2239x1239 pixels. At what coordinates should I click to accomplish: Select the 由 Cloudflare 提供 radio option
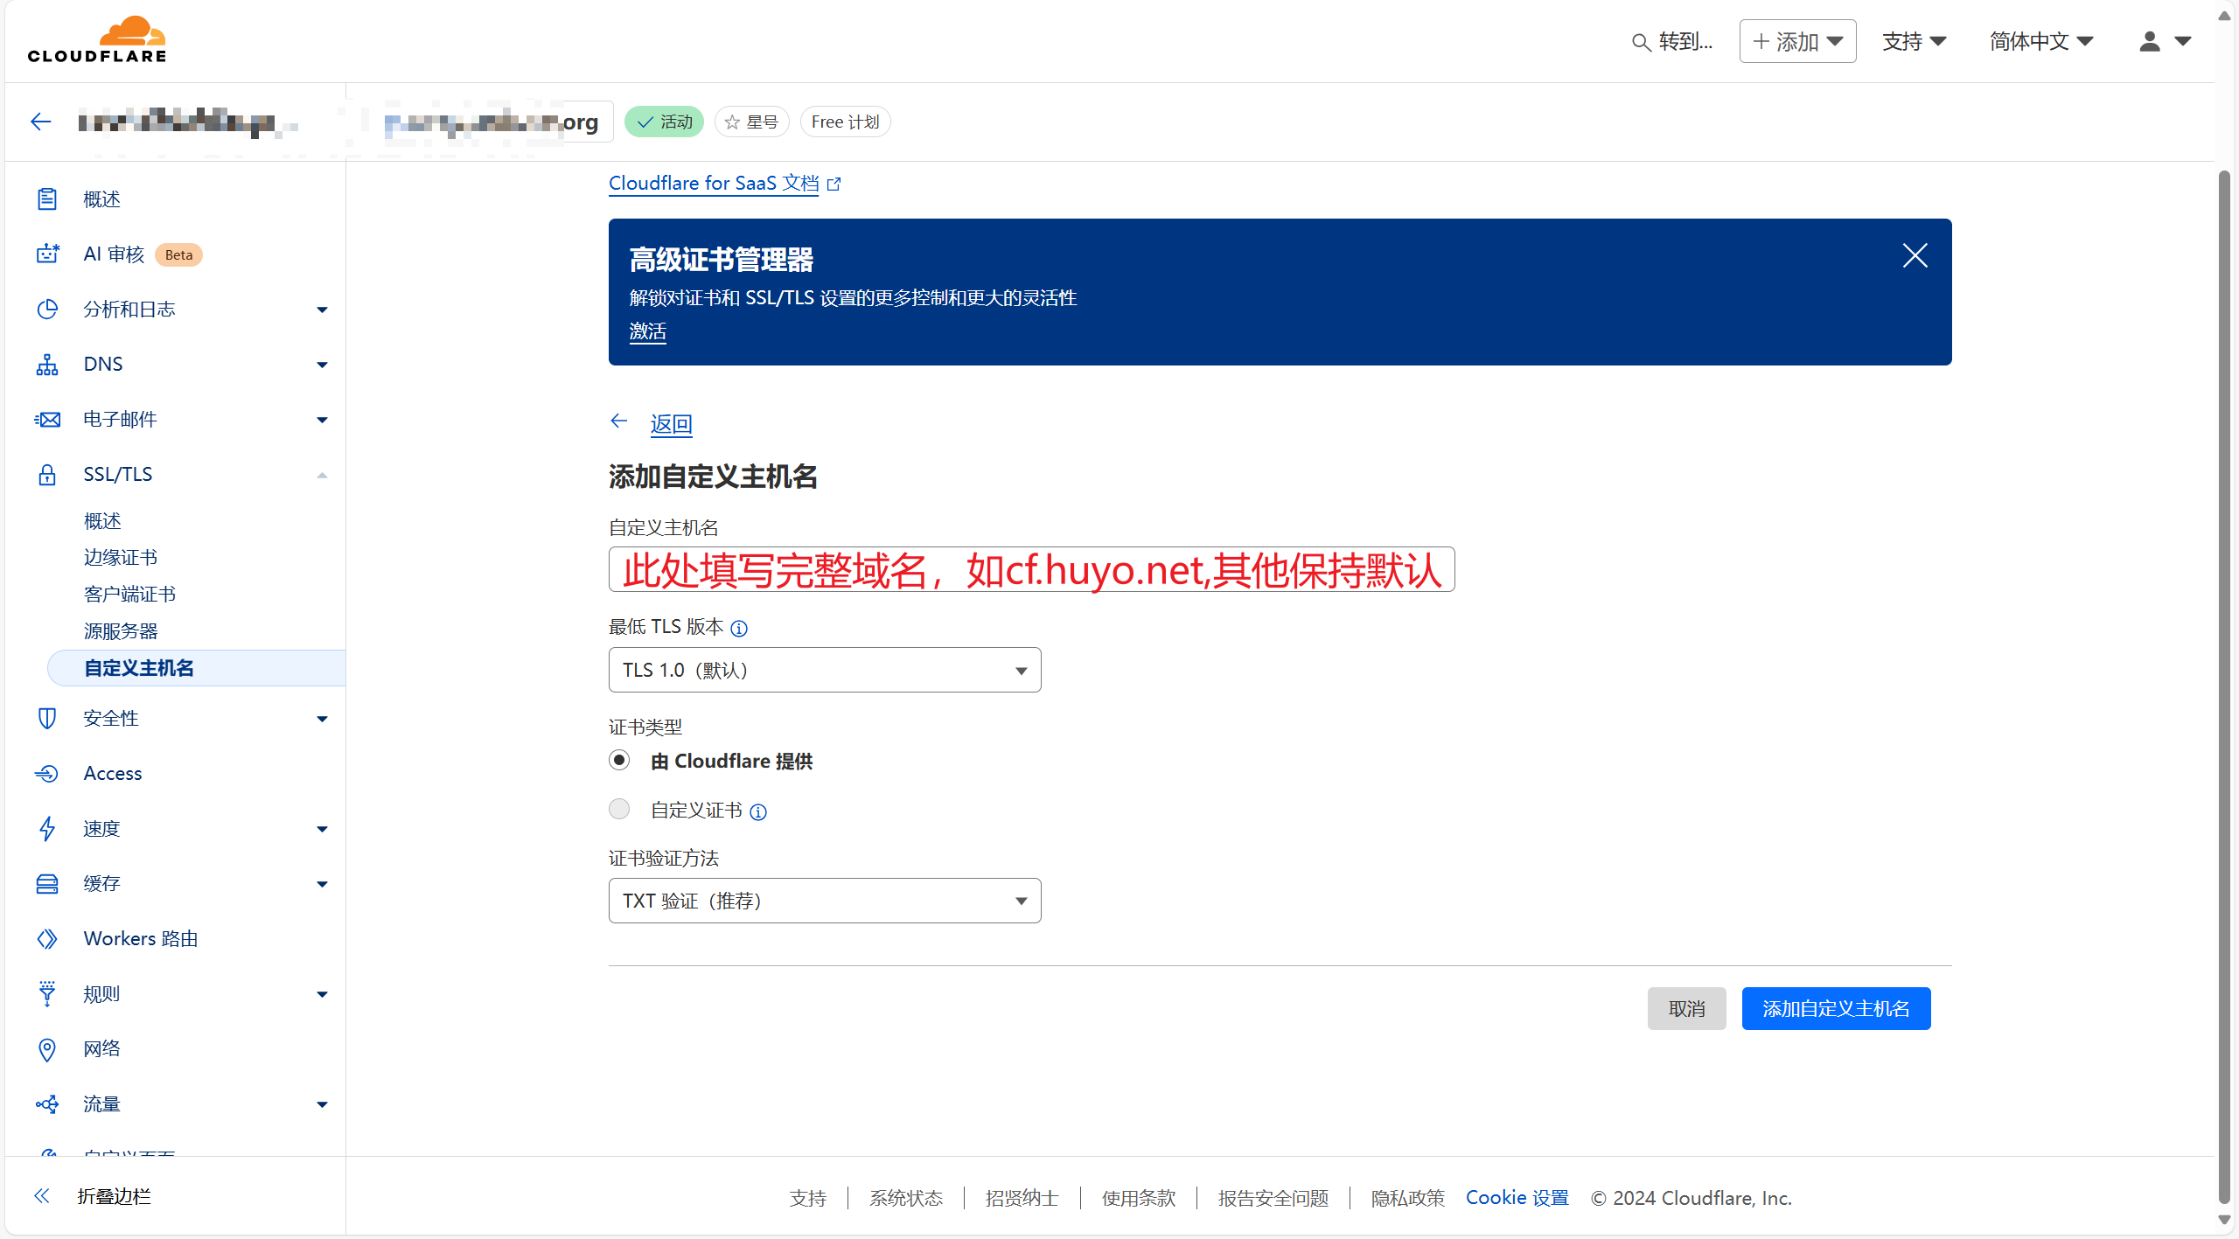click(619, 760)
